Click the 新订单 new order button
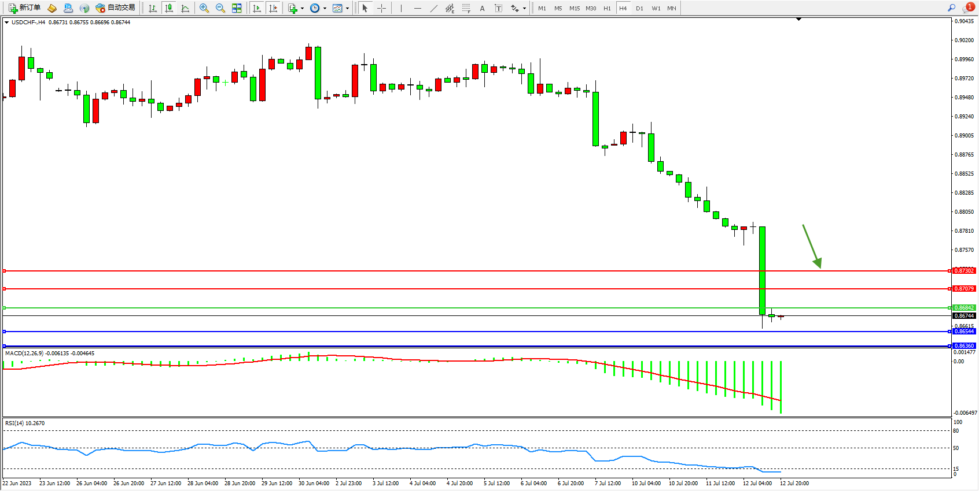The height and width of the screenshot is (491, 979). tap(24, 8)
